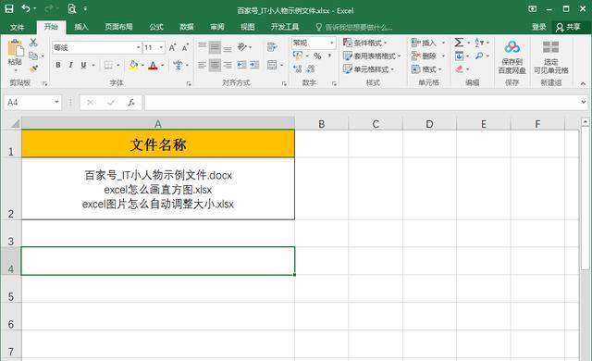
Task: Click the Borders icon
Action: point(108,65)
